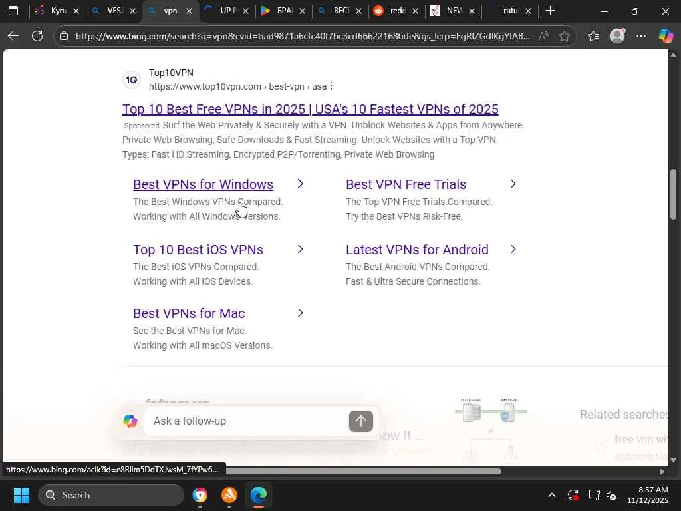Screen dimensions: 681x511
Task: Switch to Microsoft Edge in taskbar
Action: [x=259, y=495]
